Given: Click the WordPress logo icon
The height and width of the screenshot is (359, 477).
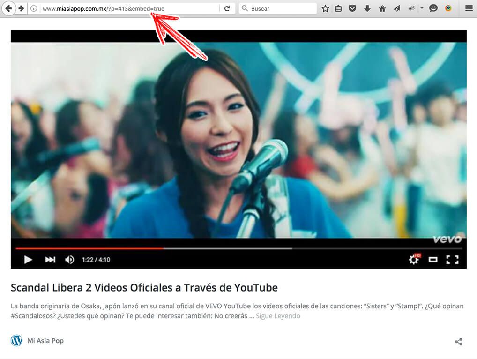Looking at the screenshot, I should coord(17,340).
